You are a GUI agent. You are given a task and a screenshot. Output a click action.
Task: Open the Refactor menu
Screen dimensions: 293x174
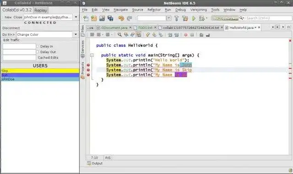click(x=154, y=10)
